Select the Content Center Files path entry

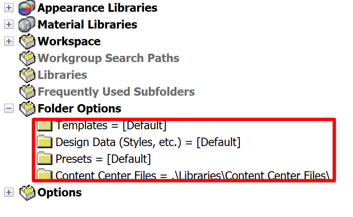tap(192, 175)
